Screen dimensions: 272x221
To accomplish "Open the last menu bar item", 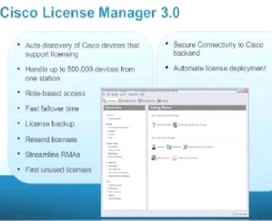I will pos(142,94).
